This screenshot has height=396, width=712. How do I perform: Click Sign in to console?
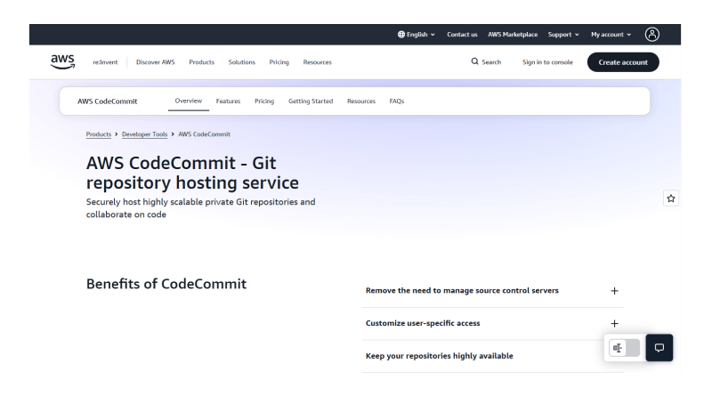[547, 62]
